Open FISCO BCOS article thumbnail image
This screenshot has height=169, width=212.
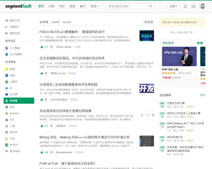tap(147, 36)
